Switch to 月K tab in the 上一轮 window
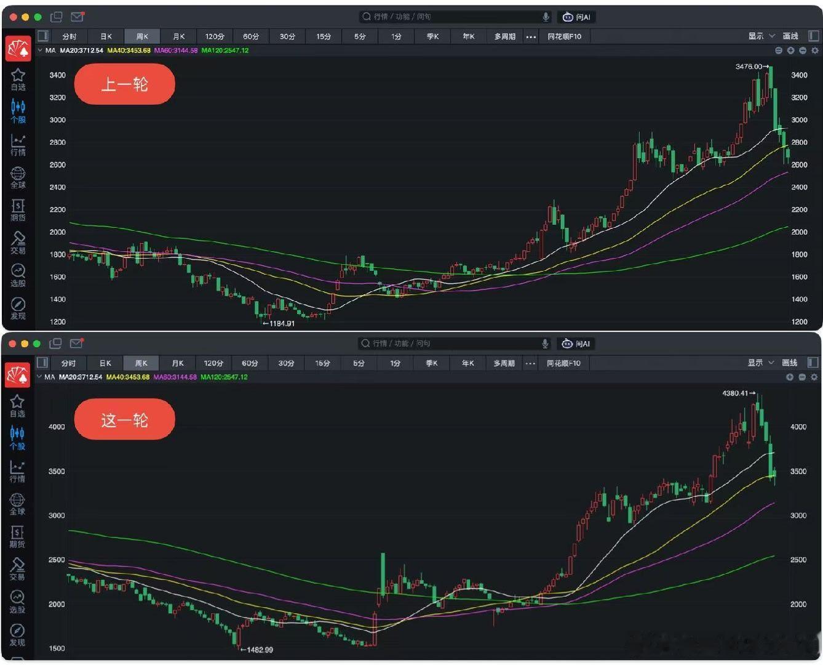This screenshot has width=823, height=665. tap(179, 36)
